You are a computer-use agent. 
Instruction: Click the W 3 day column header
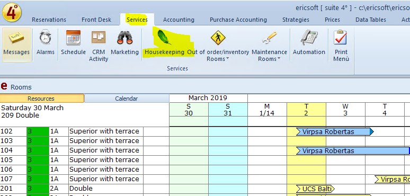click(345, 110)
